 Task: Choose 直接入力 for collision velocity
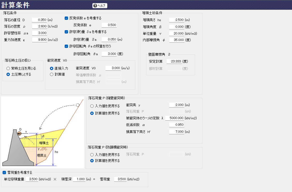[x=51, y=69]
